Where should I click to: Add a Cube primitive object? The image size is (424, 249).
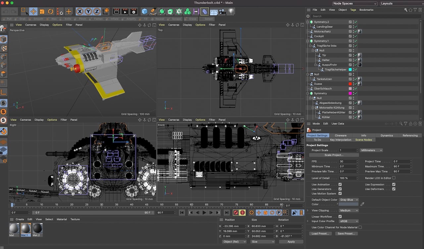tap(144, 12)
